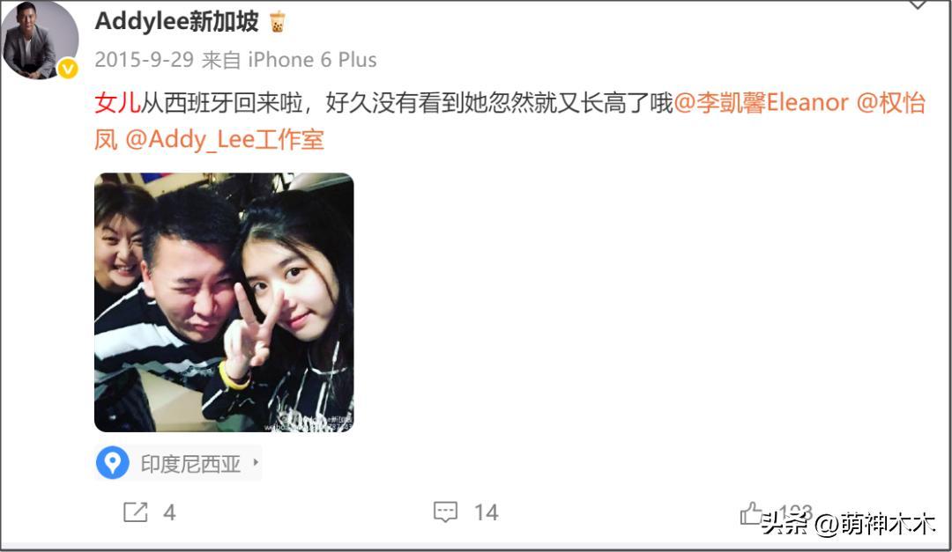Image resolution: width=952 pixels, height=552 pixels.
Task: Open the iPhone 6 Plus source link
Action: point(312,60)
